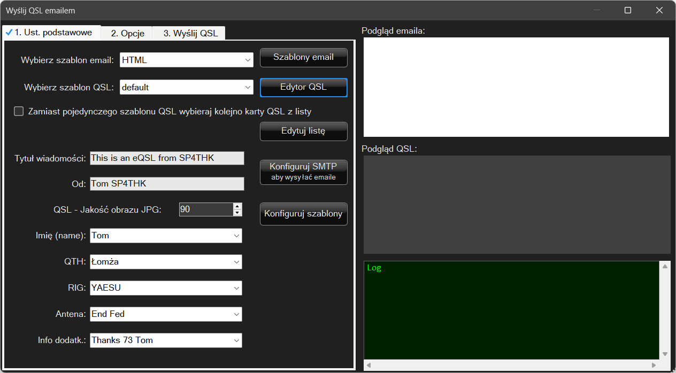Viewport: 676px width, 373px height.
Task: Open Konfiguruj SMTP settings
Action: [x=303, y=172]
